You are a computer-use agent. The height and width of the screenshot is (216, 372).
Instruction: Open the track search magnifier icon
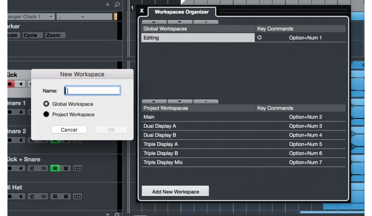[x=117, y=5]
